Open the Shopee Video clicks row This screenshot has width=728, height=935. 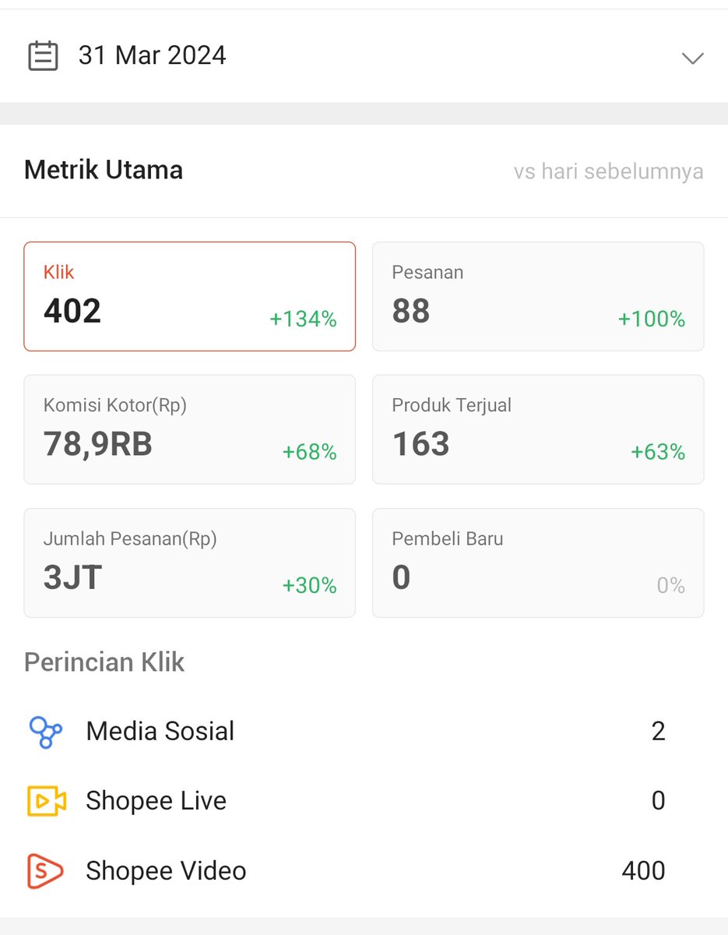click(364, 871)
